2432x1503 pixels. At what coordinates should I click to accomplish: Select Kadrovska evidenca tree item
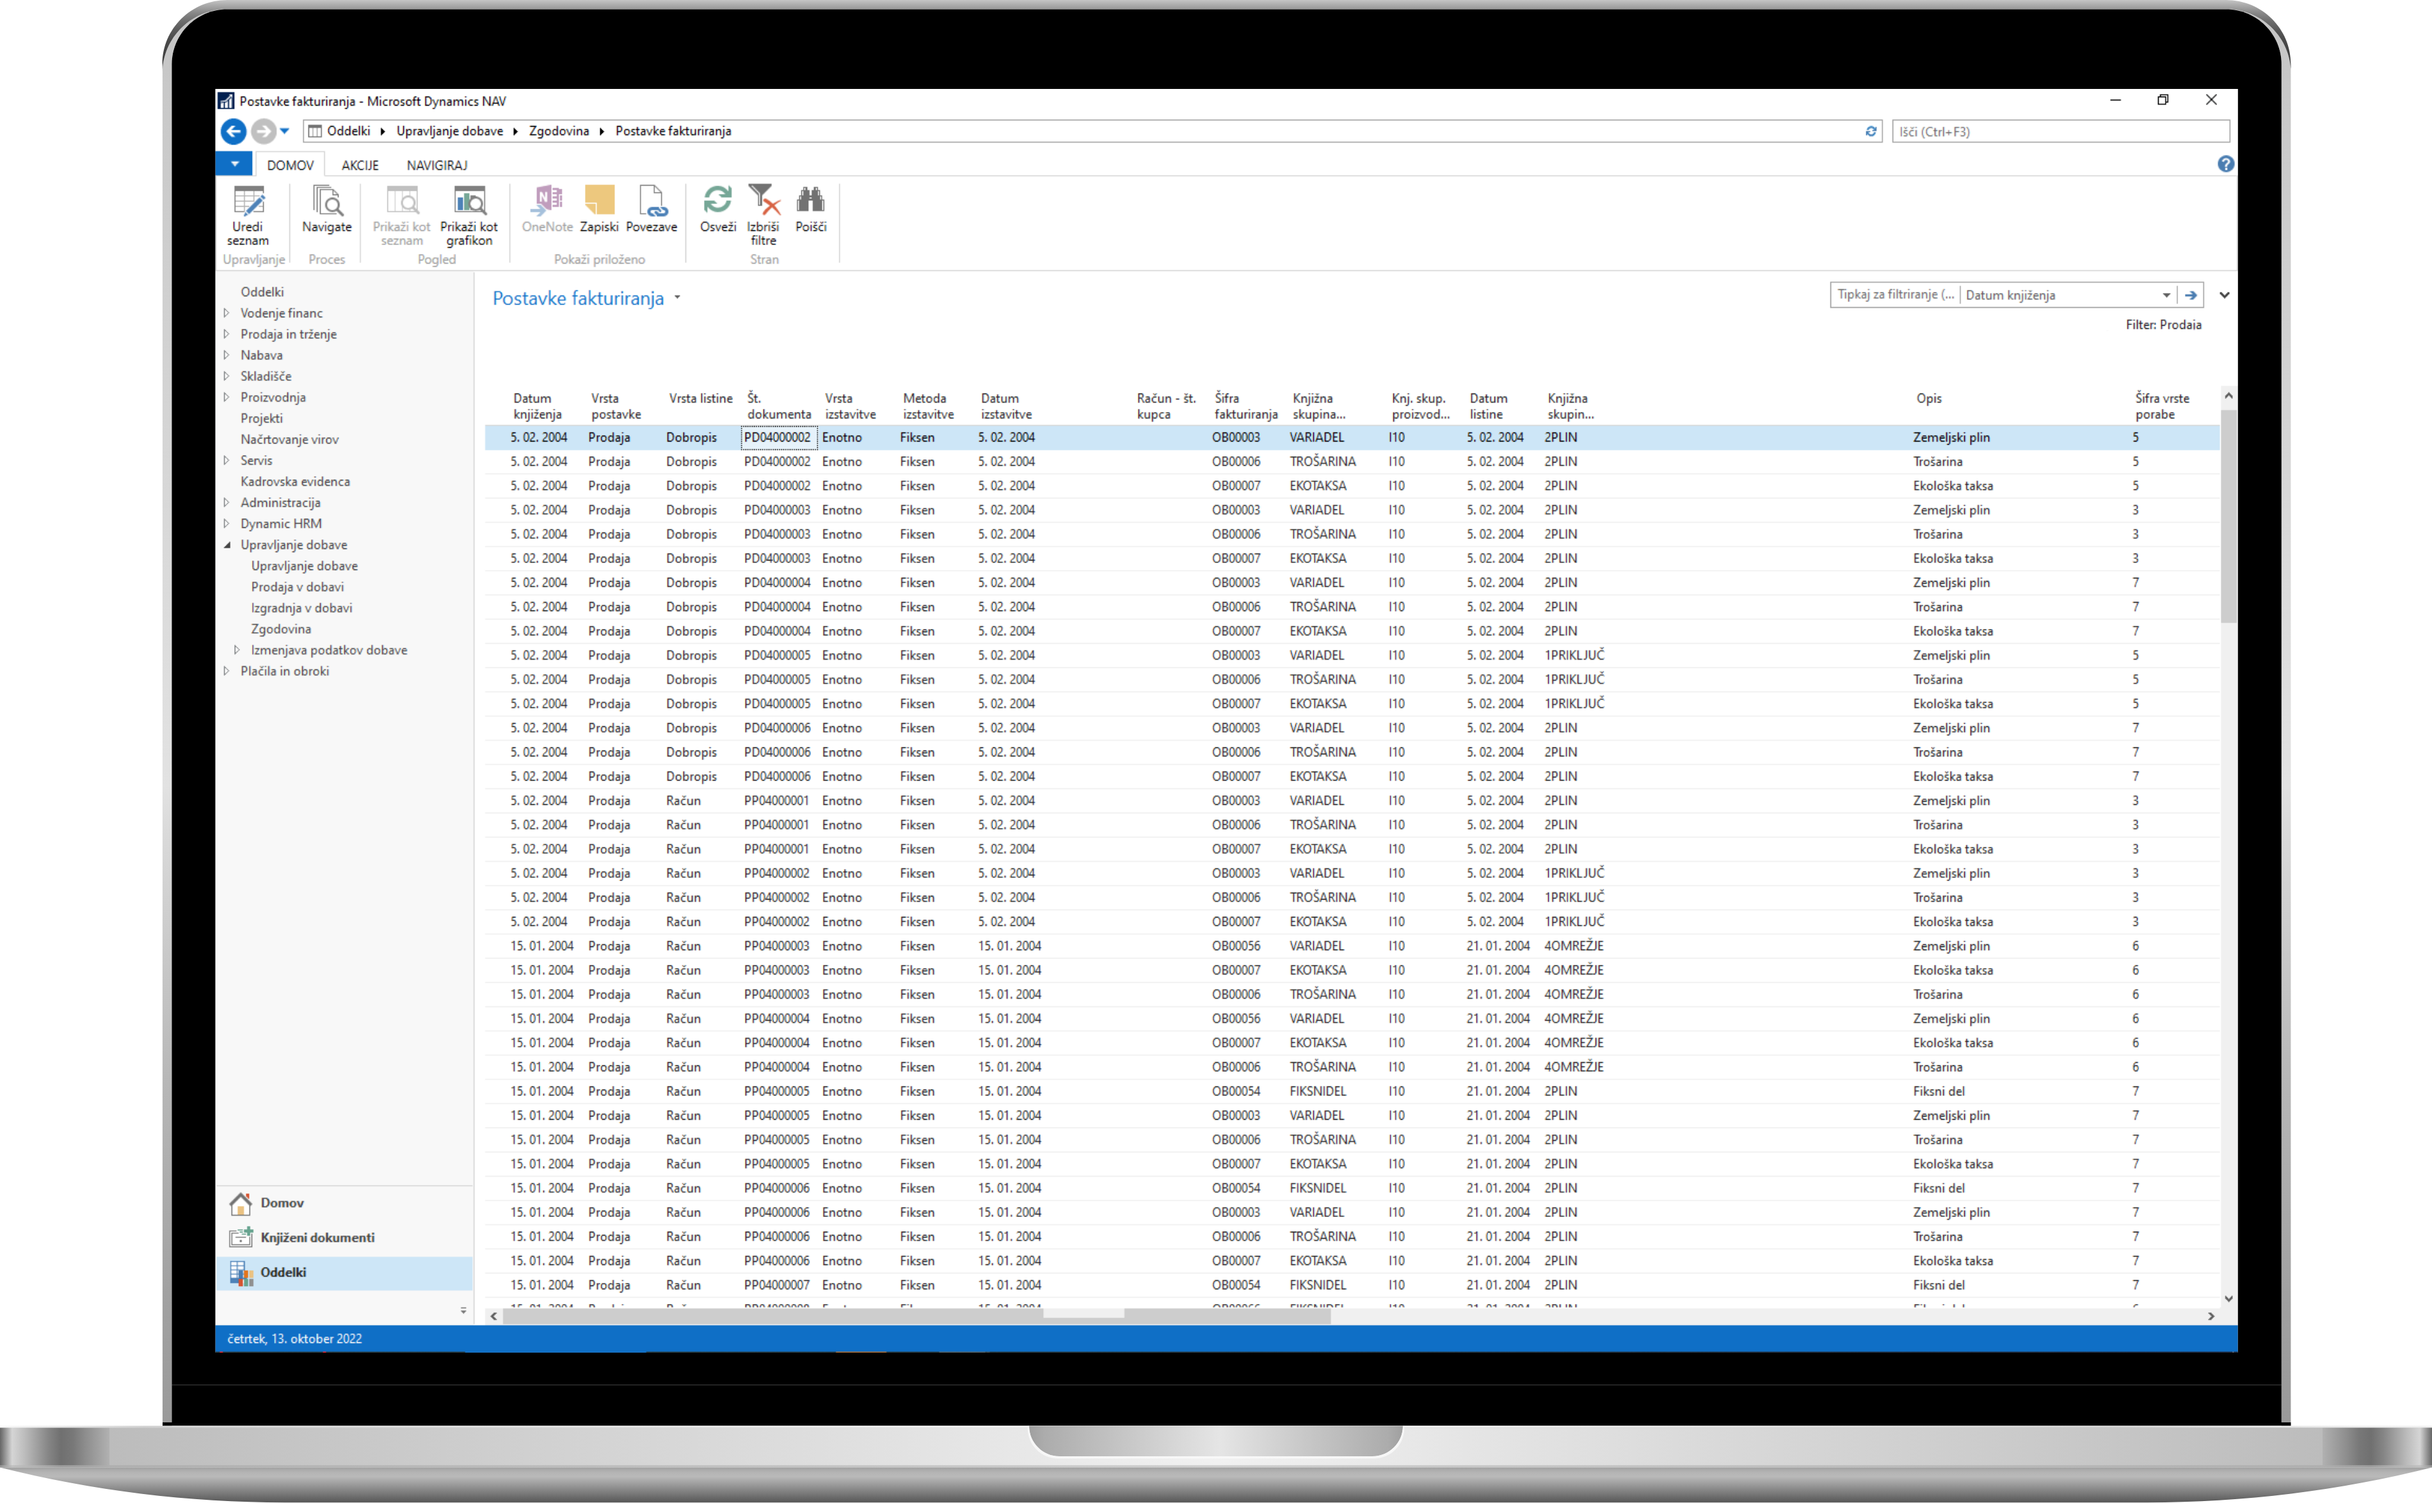(295, 481)
